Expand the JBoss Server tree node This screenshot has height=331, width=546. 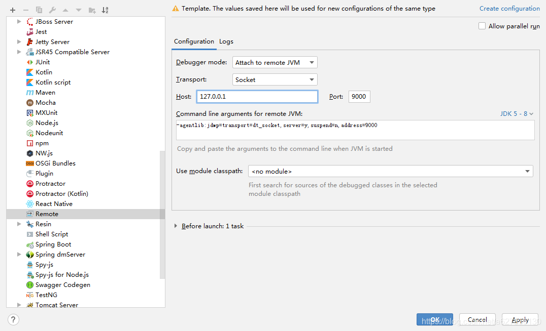19,22
